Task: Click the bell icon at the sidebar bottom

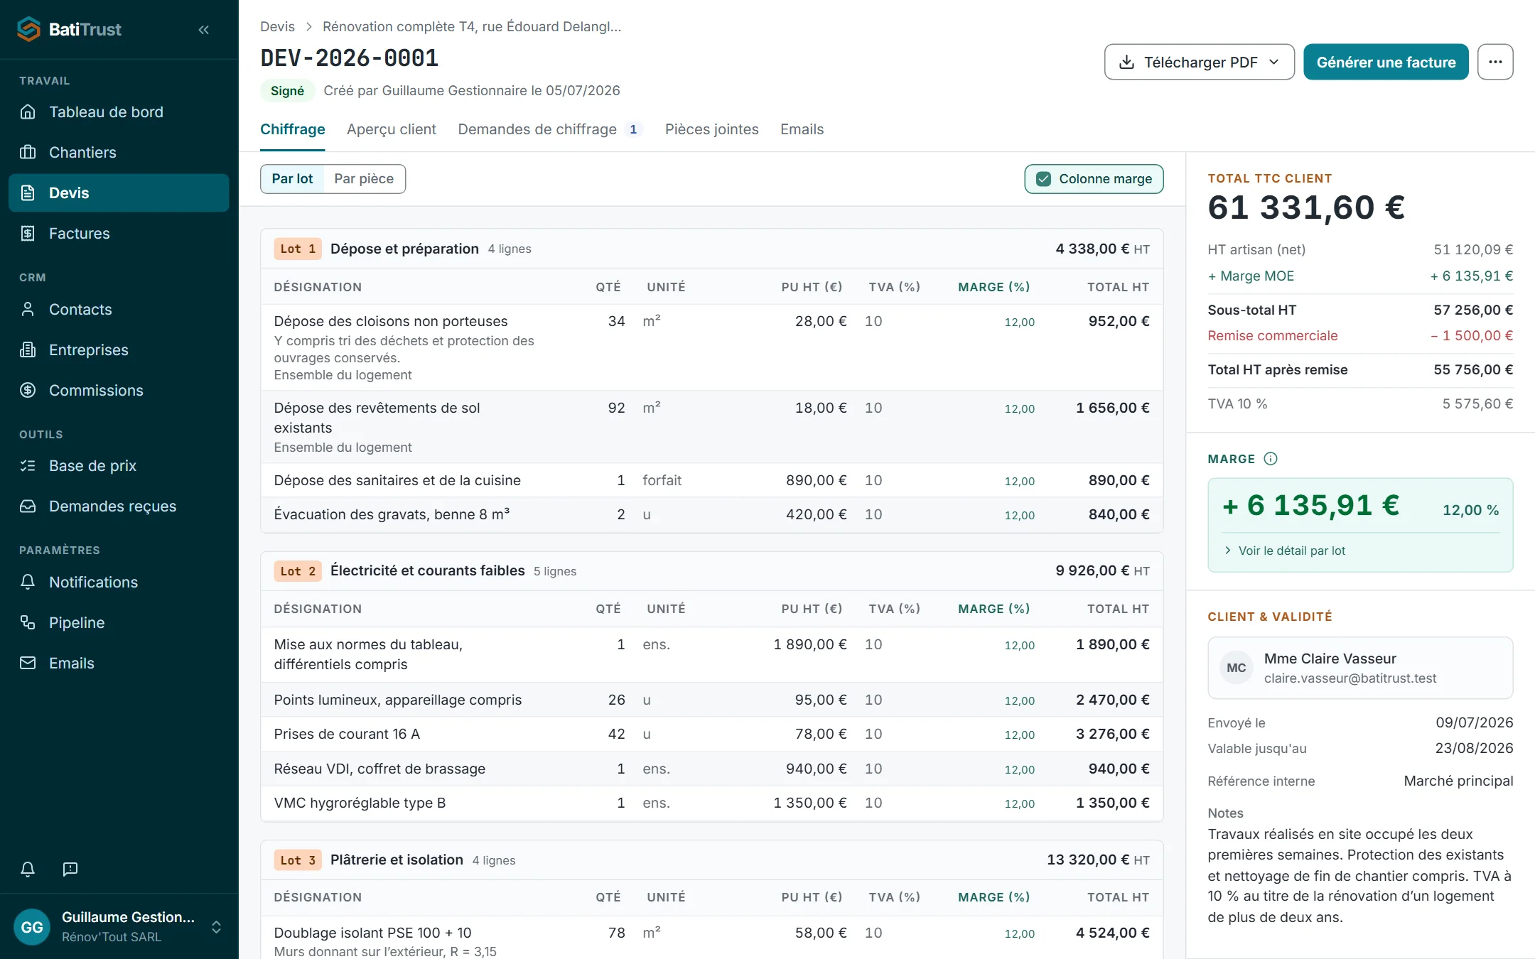Action: [28, 869]
